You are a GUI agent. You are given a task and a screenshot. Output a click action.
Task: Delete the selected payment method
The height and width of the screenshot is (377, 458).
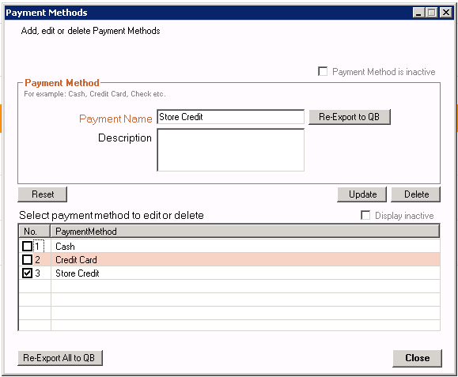415,194
